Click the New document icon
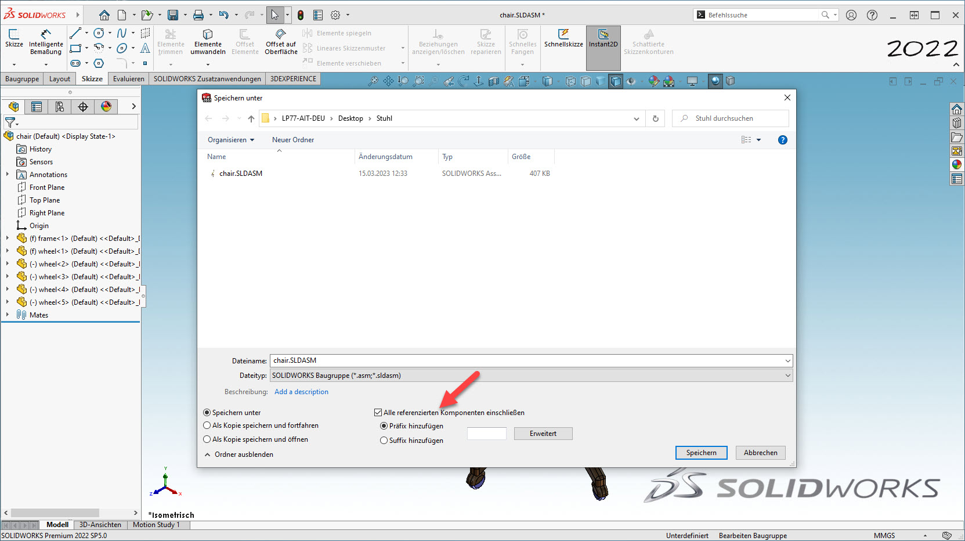This screenshot has height=541, width=965. [x=122, y=15]
